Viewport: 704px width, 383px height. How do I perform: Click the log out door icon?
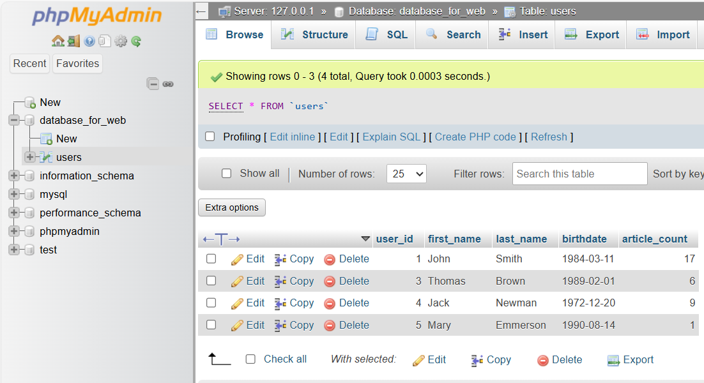(x=73, y=41)
